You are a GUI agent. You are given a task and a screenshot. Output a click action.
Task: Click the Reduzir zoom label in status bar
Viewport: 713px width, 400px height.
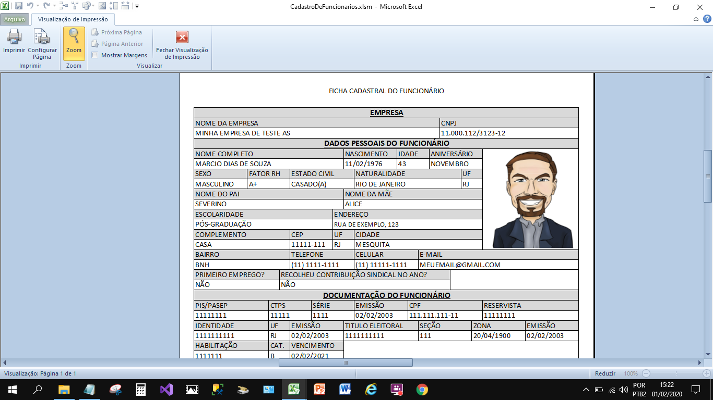[605, 373]
